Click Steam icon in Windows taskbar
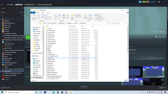The width and height of the screenshot is (168, 94). pyautogui.click(x=58, y=92)
